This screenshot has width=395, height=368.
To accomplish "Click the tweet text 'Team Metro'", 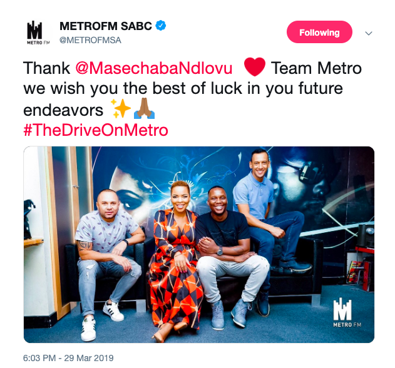I will point(316,68).
